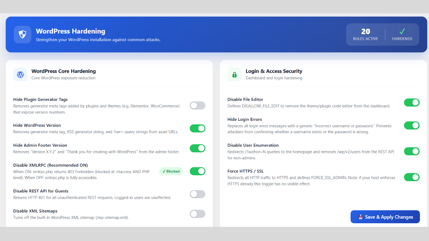The height and width of the screenshot is (241, 429).
Task: Turn off Disable User Enumeration toggle
Action: [x=412, y=151]
